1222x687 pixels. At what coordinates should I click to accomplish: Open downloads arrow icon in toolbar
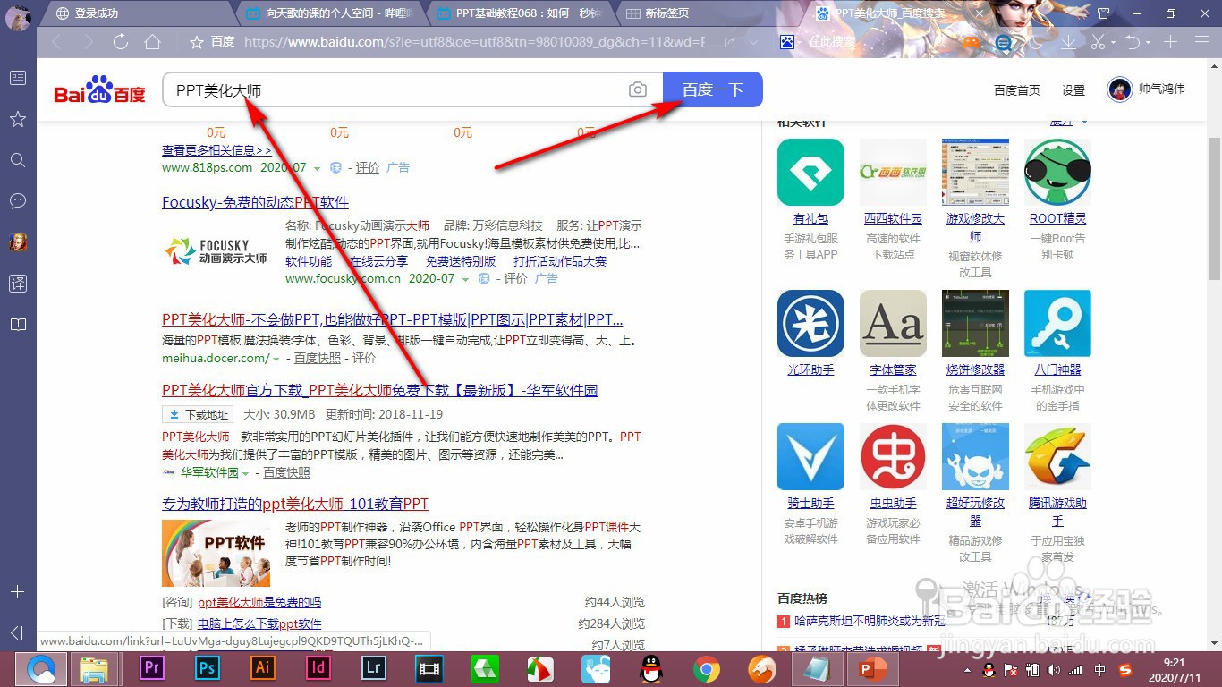tap(1068, 42)
